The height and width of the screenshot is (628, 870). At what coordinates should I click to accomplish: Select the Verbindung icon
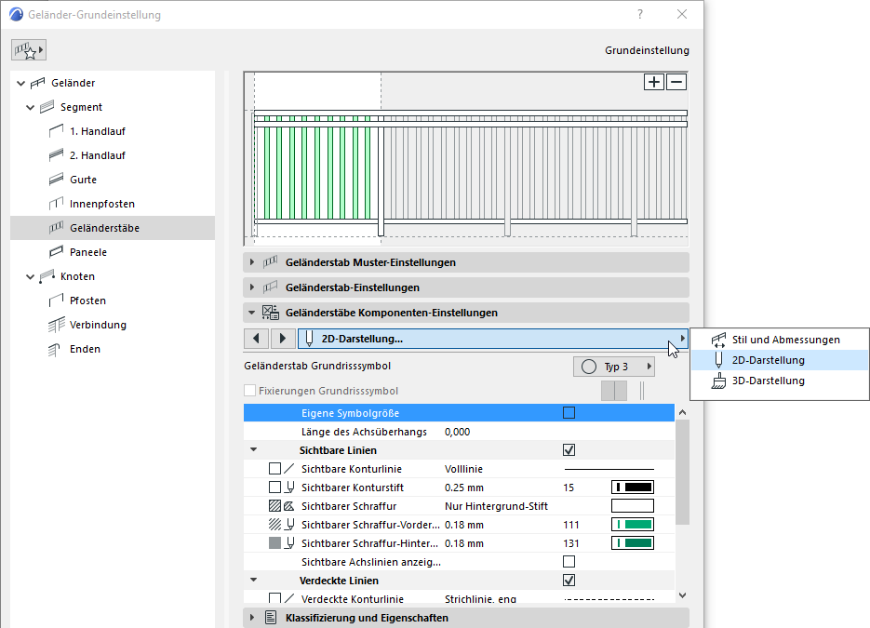pyautogui.click(x=56, y=325)
